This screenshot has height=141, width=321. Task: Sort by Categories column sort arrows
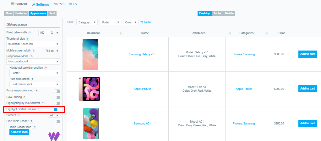coord(267,33)
